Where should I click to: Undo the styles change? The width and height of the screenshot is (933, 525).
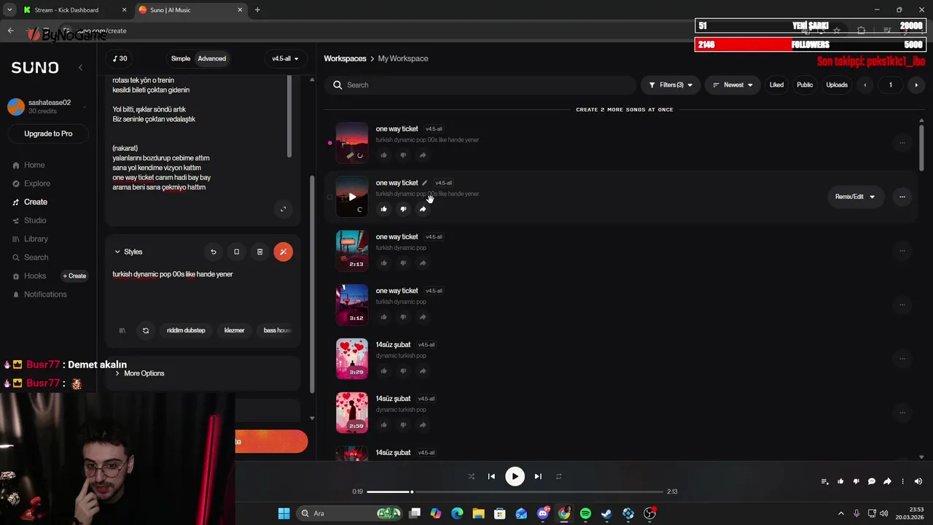point(214,252)
